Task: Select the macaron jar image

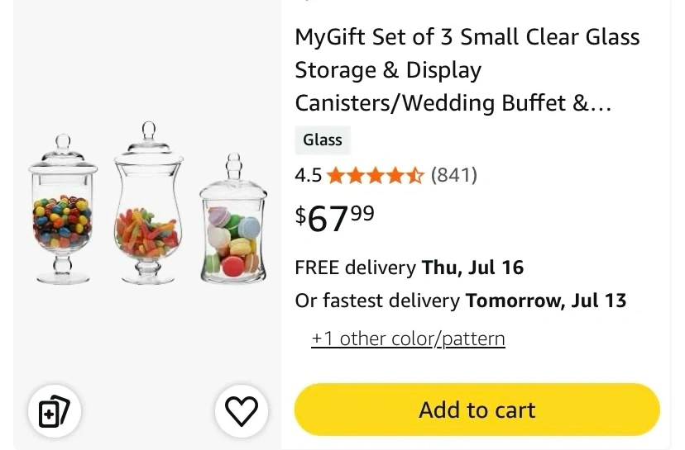Action: (x=233, y=218)
